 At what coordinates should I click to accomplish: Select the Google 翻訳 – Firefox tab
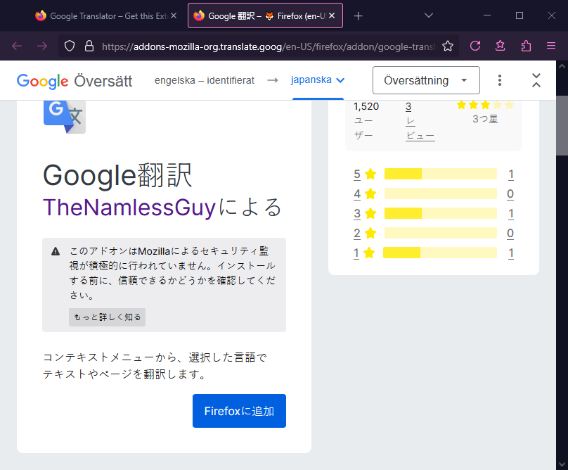coord(265,15)
